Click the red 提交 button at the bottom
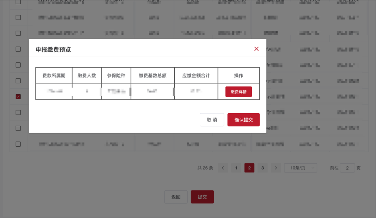Image resolution: width=376 pixels, height=218 pixels. tap(202, 197)
